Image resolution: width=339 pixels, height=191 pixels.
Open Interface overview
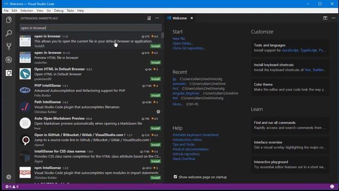[290, 145]
